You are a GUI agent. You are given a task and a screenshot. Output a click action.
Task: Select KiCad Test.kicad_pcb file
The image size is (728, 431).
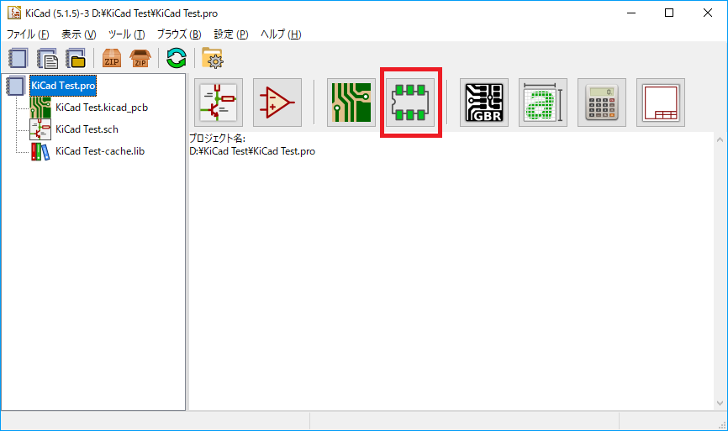pos(102,108)
